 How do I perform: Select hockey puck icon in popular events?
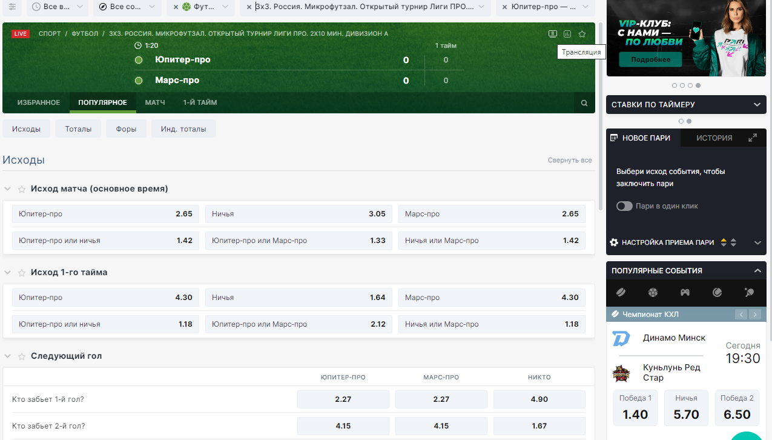[621, 292]
